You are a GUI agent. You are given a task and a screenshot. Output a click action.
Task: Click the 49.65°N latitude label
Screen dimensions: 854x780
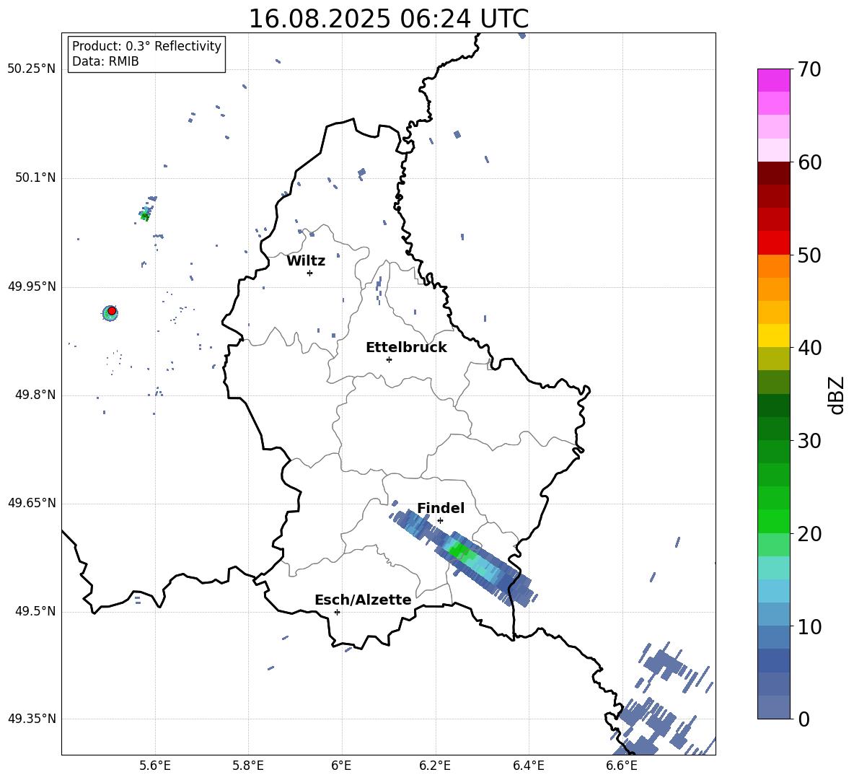pyautogui.click(x=32, y=503)
